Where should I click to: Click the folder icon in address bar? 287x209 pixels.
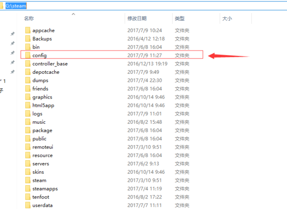[1, 6]
